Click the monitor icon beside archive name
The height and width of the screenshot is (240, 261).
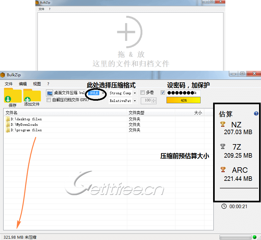click(x=50, y=93)
